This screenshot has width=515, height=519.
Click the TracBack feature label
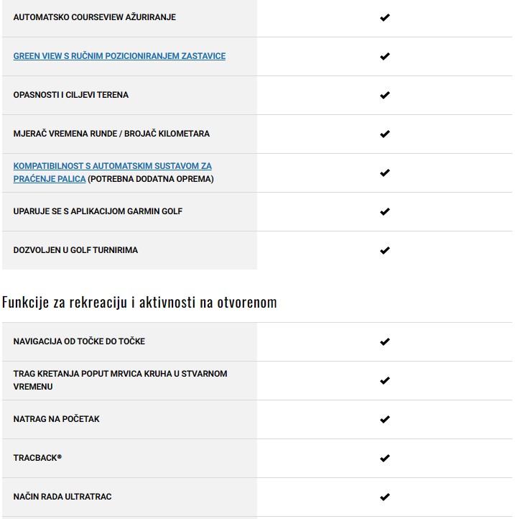(37, 458)
